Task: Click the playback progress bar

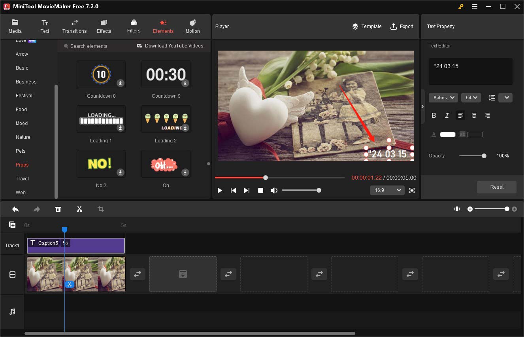Action: click(280, 178)
